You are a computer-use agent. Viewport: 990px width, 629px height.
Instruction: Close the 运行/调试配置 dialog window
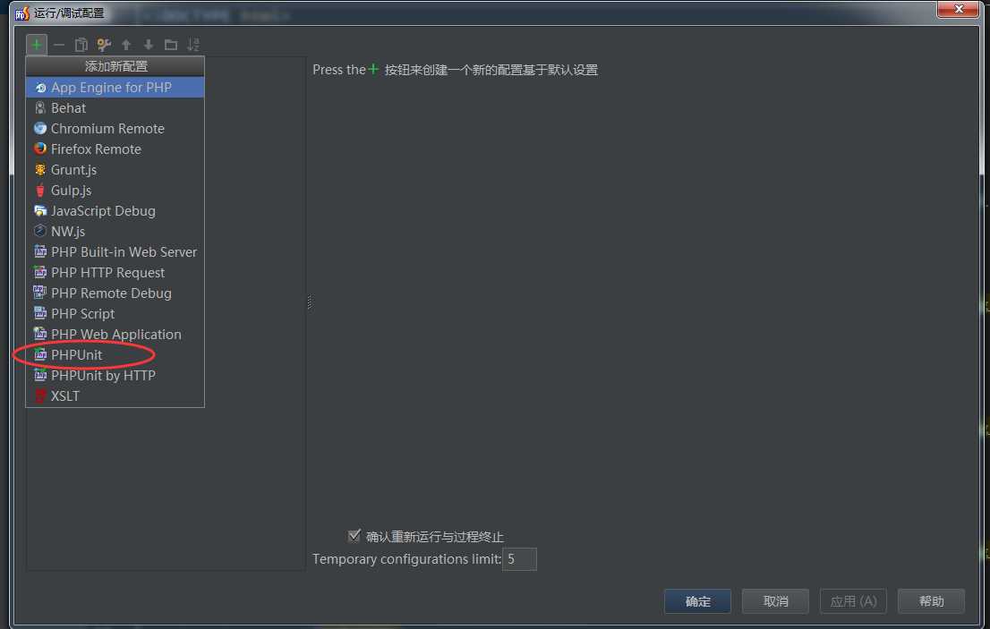(x=958, y=10)
